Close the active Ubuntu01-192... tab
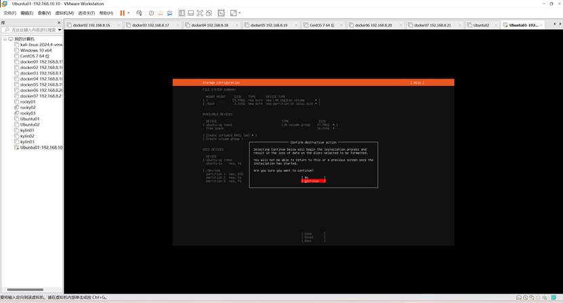The image size is (563, 303). pyautogui.click(x=541, y=25)
